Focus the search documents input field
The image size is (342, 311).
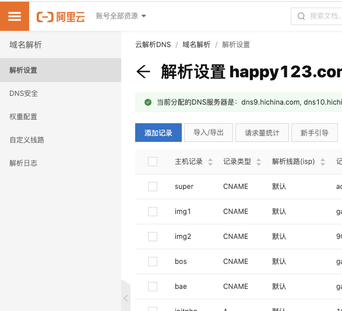click(316, 16)
